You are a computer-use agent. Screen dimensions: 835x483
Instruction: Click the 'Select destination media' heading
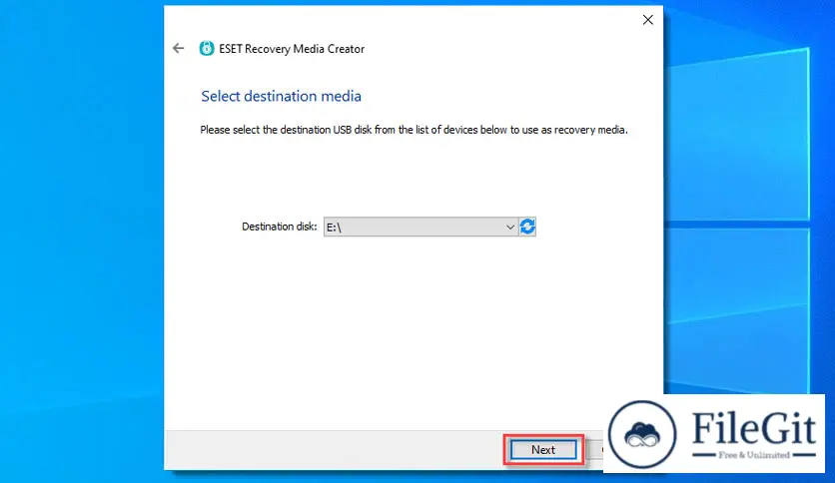[282, 96]
